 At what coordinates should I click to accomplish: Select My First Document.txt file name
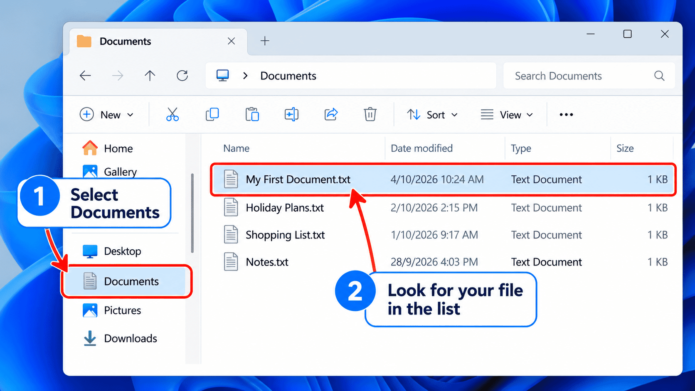(x=298, y=180)
